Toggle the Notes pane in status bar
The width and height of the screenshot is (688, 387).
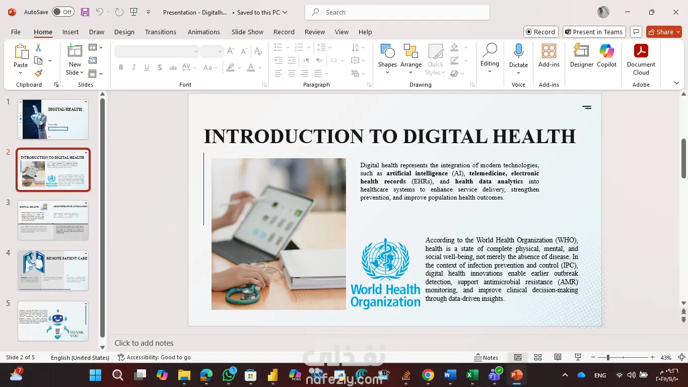pos(486,357)
